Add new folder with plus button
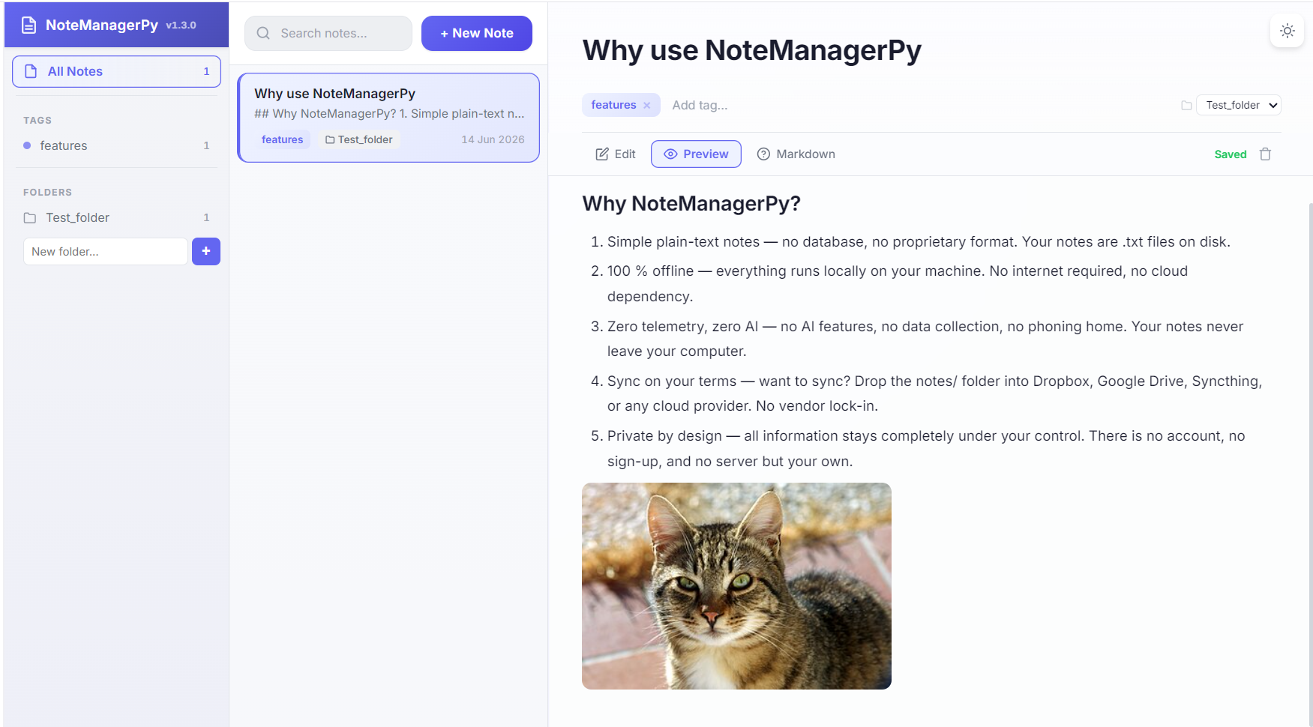1313x727 pixels. coord(205,251)
